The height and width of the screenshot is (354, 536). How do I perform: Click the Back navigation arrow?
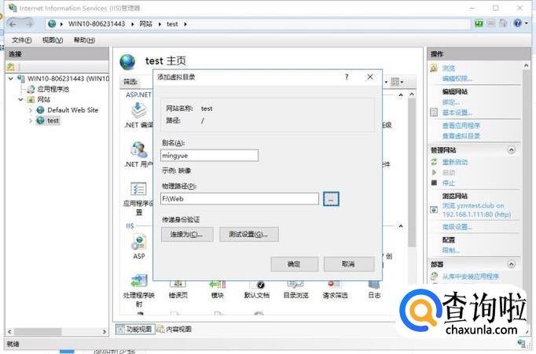tap(13, 24)
